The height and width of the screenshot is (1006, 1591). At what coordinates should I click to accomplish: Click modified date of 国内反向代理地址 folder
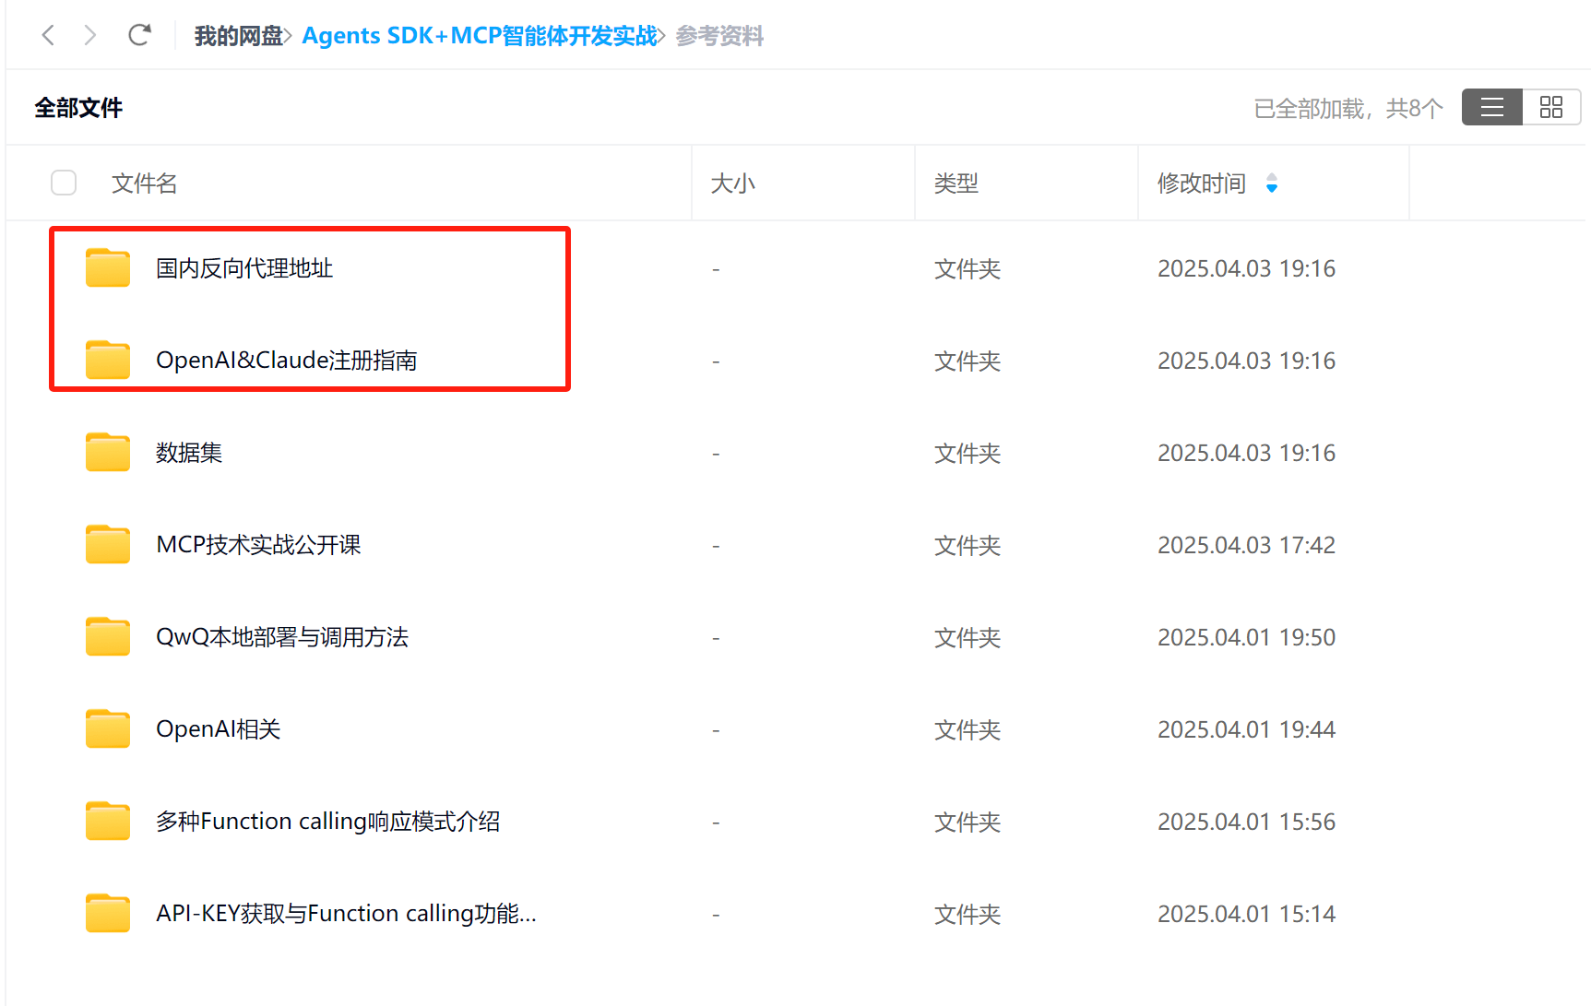tap(1246, 268)
